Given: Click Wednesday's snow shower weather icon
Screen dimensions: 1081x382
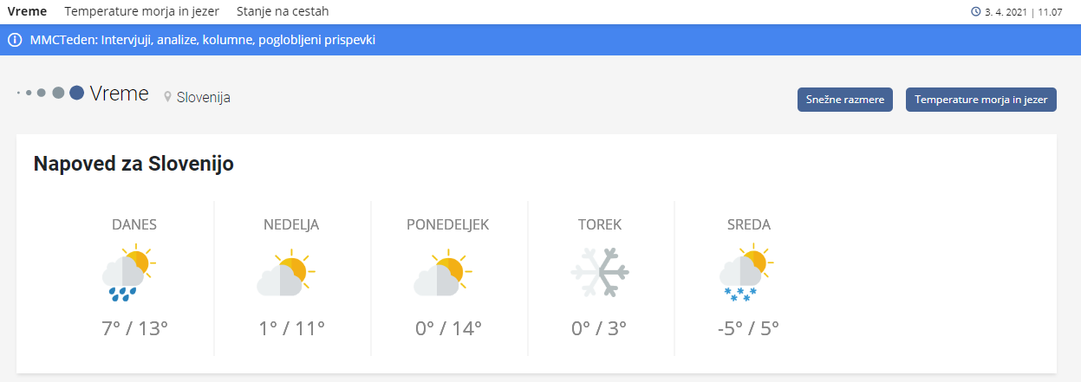Looking at the screenshot, I should point(746,274).
